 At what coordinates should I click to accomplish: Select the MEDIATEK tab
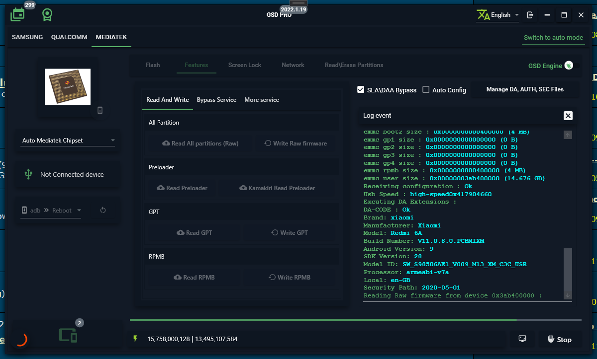[x=111, y=37]
